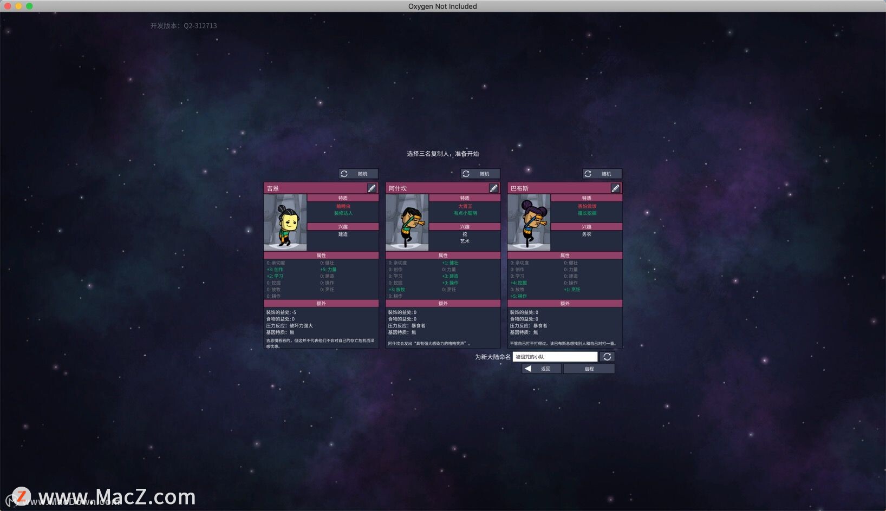Image resolution: width=886 pixels, height=511 pixels.
Task: Click 阿什坎's attribute +3: 建造
Action: [450, 276]
